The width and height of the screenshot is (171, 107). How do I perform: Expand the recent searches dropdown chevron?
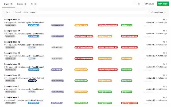(9, 12)
